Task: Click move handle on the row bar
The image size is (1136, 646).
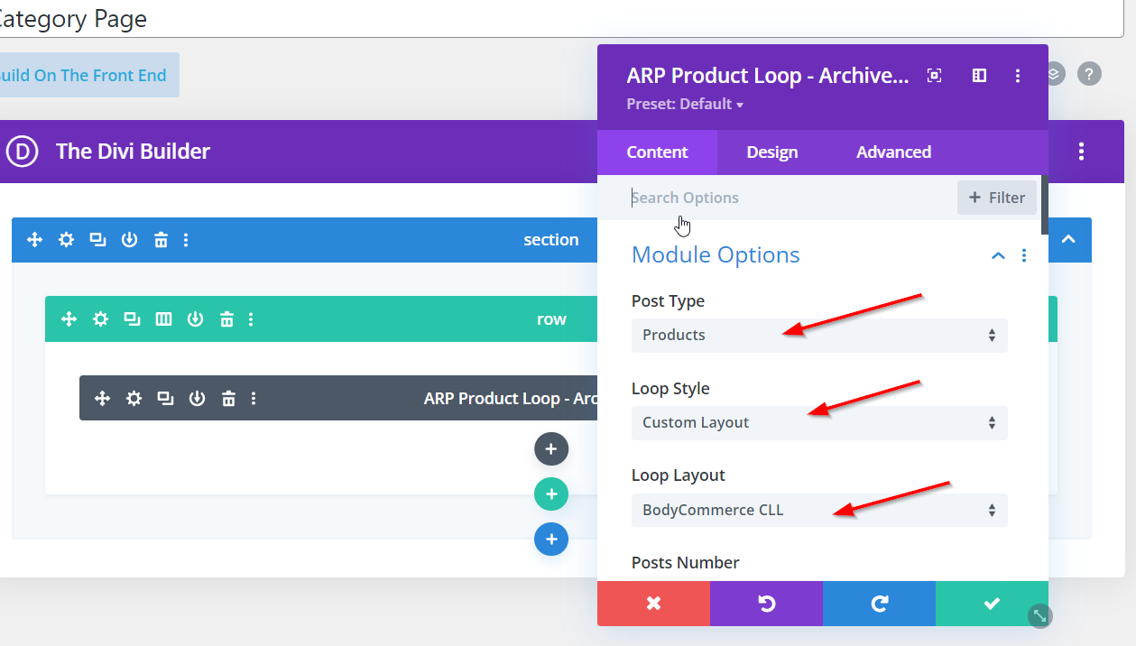Action: 69,319
